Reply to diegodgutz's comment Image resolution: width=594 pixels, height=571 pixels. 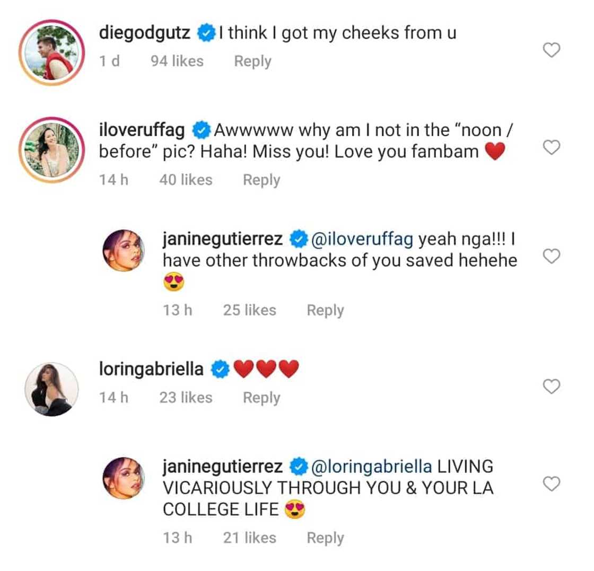click(x=252, y=62)
